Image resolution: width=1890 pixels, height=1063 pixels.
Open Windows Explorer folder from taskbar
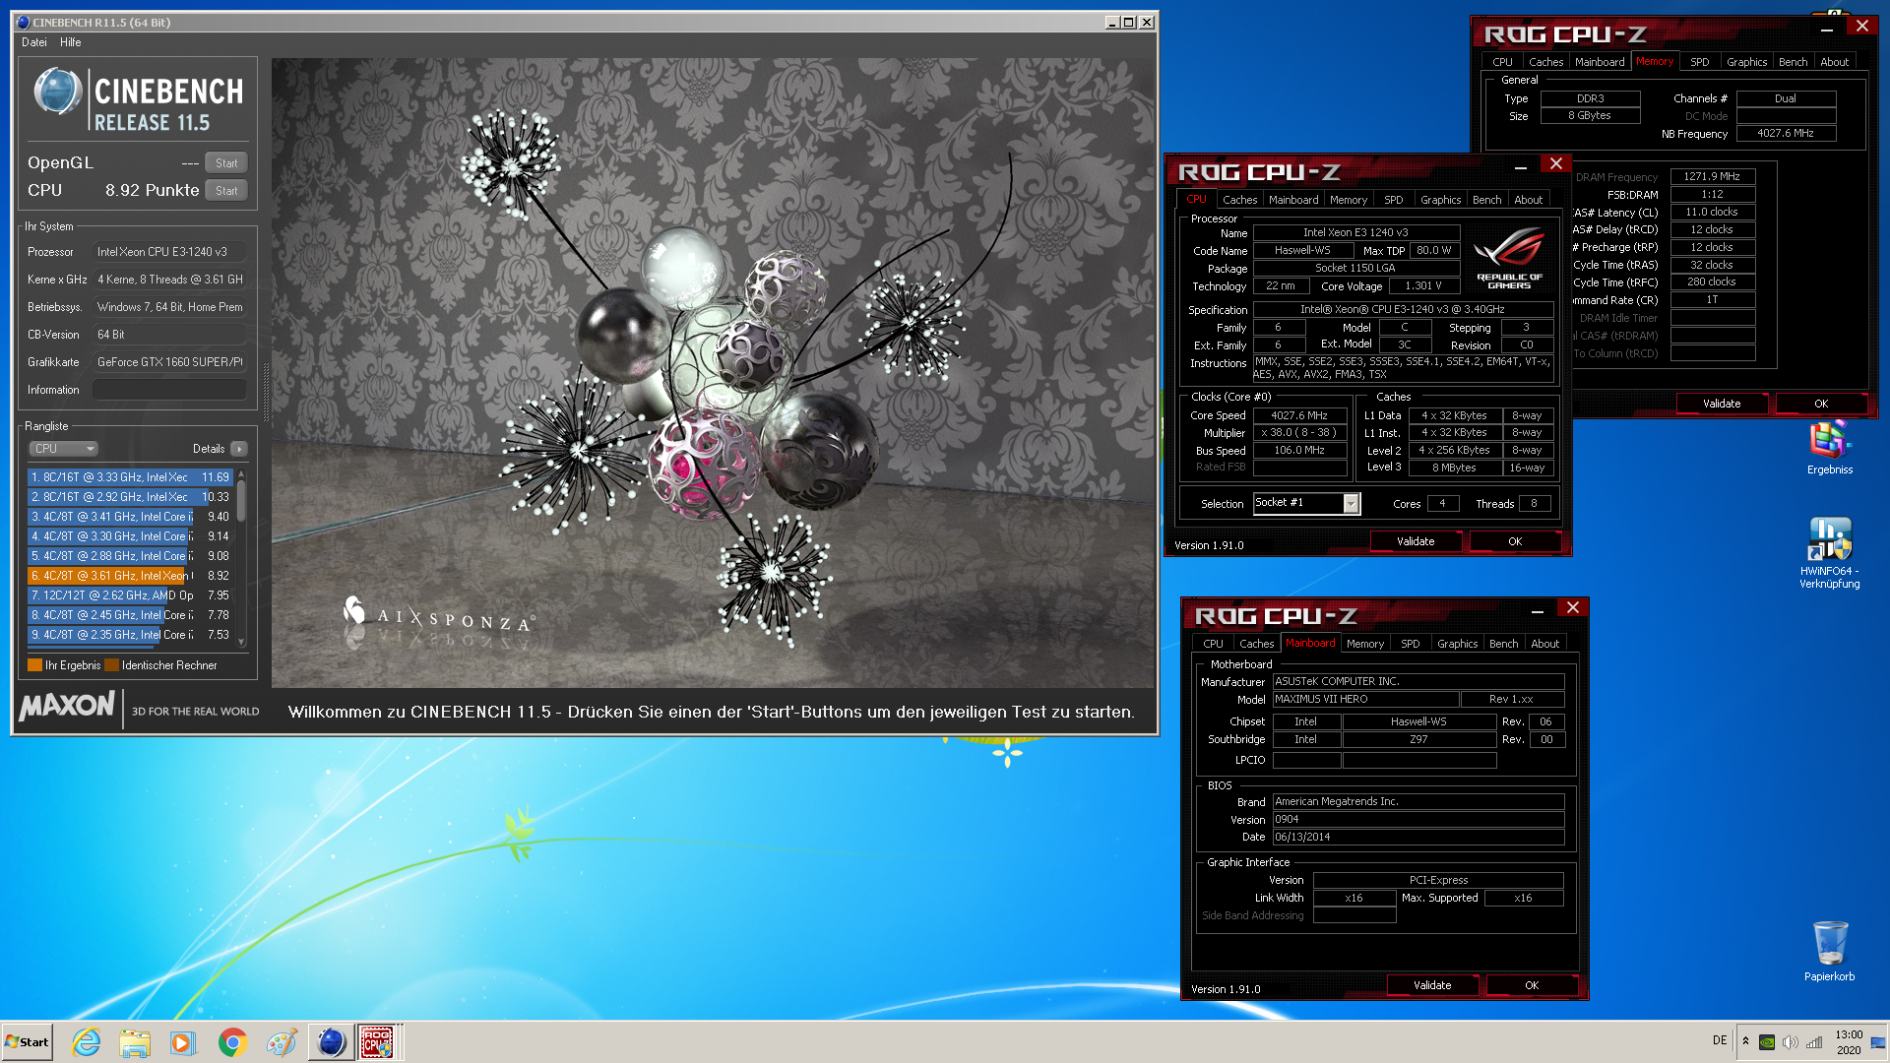[x=135, y=1042]
